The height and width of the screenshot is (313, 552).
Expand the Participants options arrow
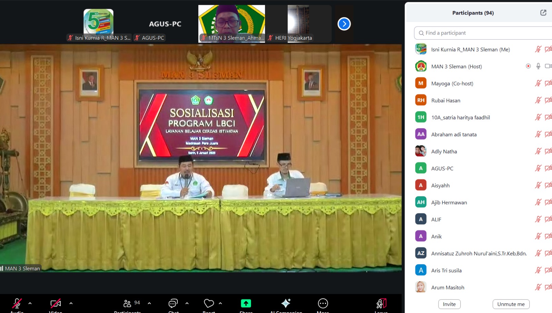[x=149, y=303]
